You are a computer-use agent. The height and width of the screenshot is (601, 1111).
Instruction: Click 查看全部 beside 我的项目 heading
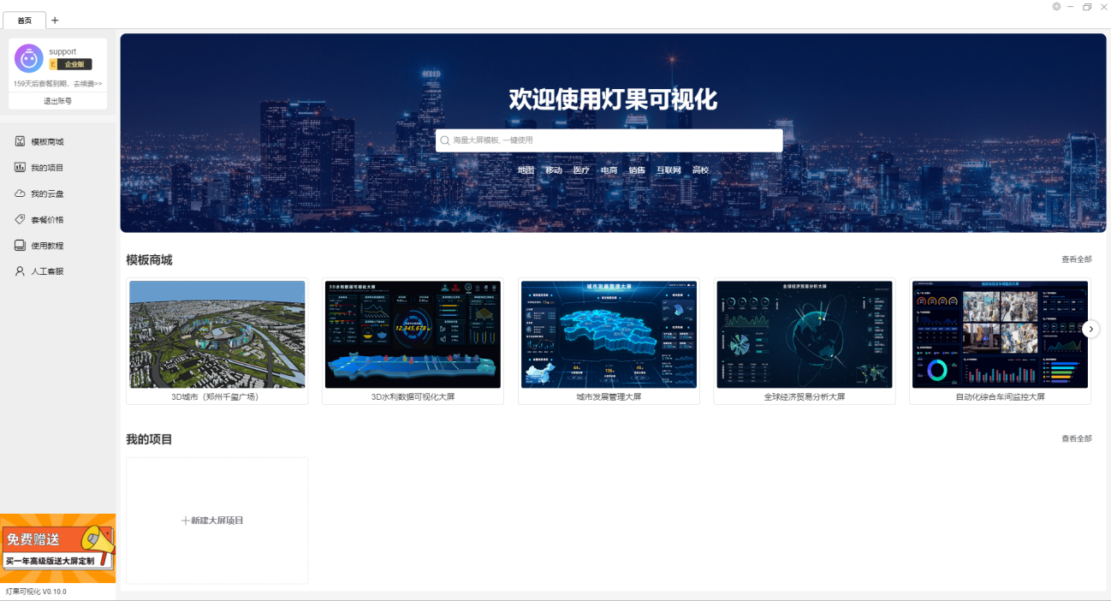point(1077,438)
